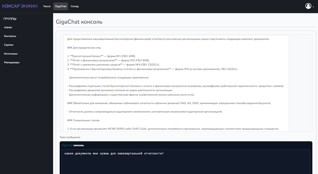
Task: Click the Отчёт о финансовых результатах line
Action: click(108, 60)
